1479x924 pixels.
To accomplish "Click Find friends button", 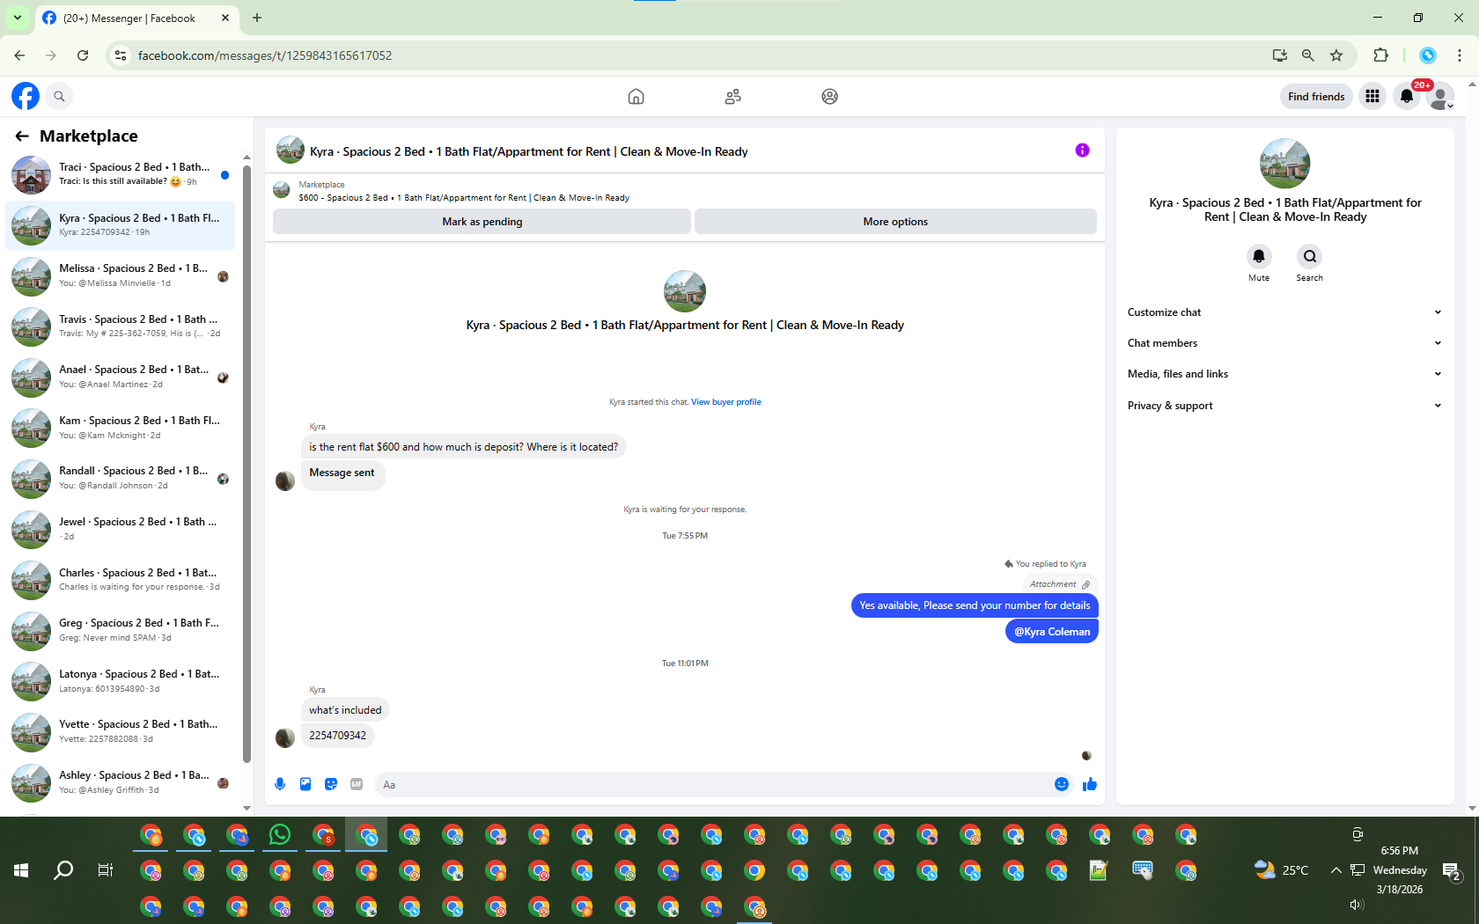I will click(x=1316, y=97).
